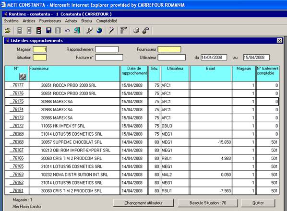
Task: Click the magic wand toolbar icon
Action: pyautogui.click(x=111, y=31)
